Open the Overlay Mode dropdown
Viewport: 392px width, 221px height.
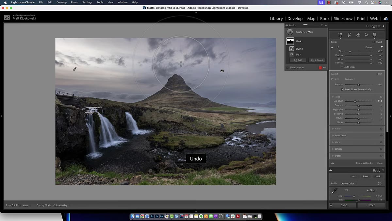tap(61, 205)
